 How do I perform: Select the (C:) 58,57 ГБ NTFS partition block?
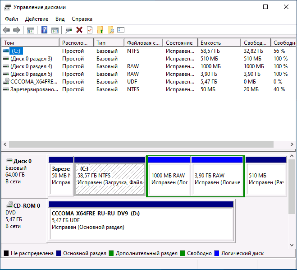pos(110,176)
